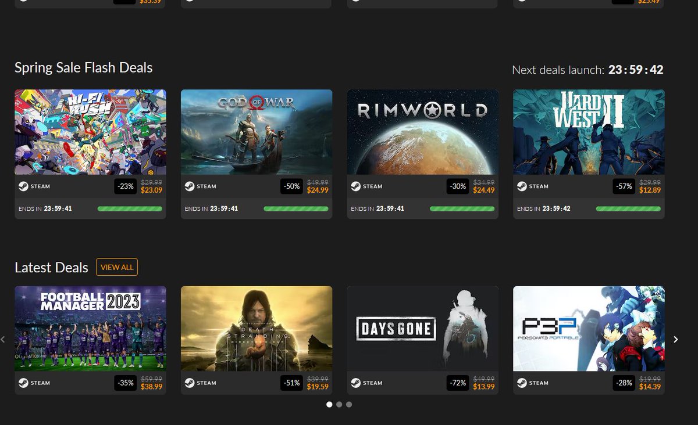Image resolution: width=698 pixels, height=425 pixels.
Task: Click the -50% discount badge
Action: 292,186
